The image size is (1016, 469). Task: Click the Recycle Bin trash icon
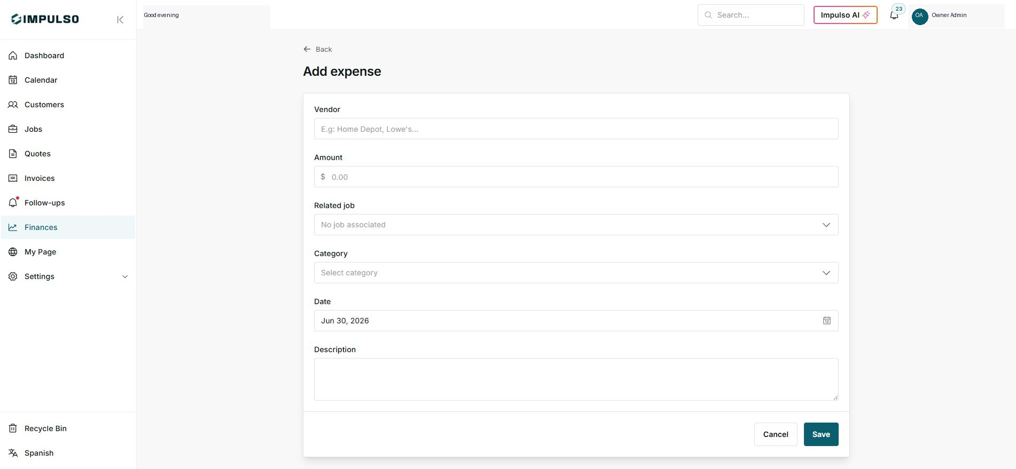13,428
